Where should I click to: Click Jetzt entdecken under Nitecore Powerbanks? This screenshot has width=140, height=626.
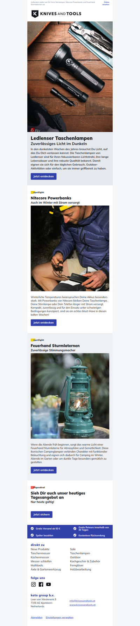[43, 322]
